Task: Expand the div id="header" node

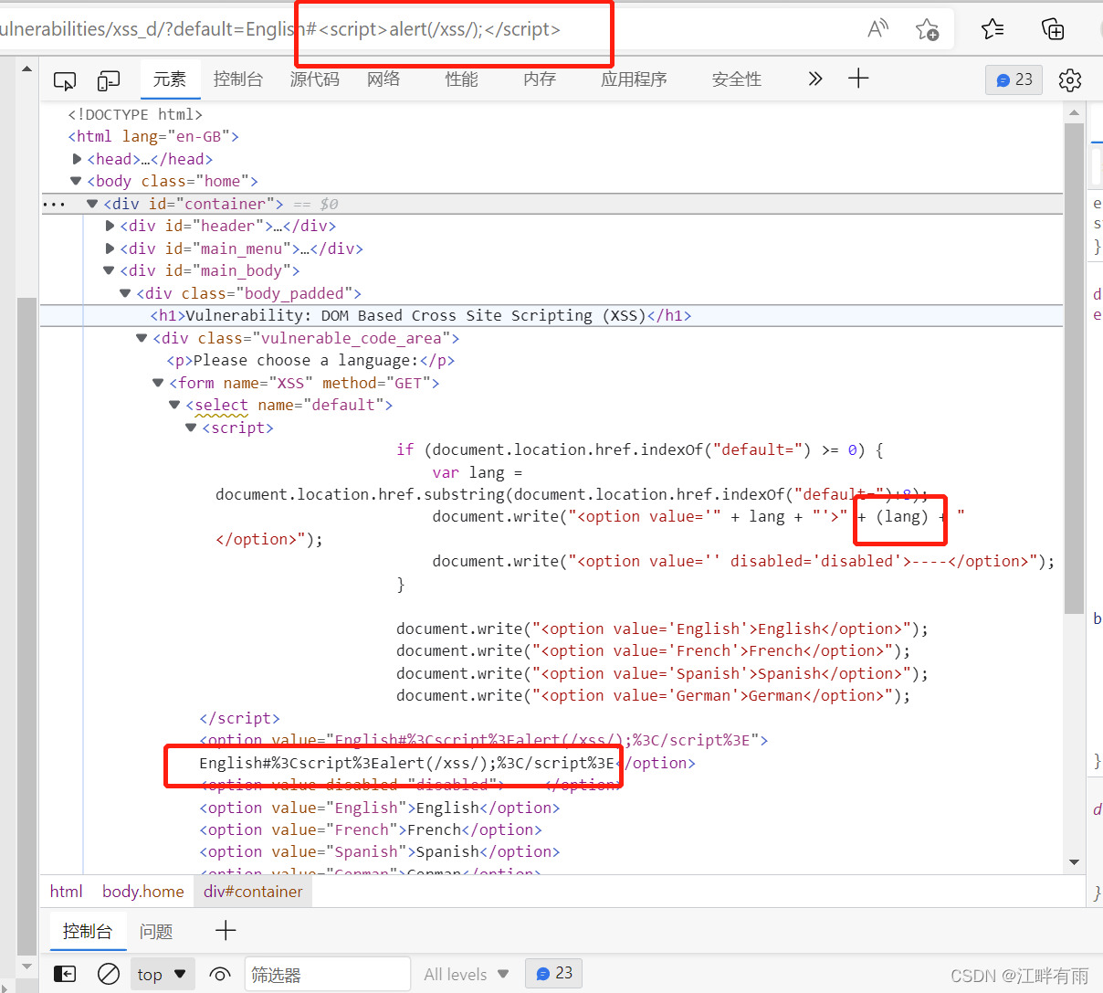Action: pos(110,226)
